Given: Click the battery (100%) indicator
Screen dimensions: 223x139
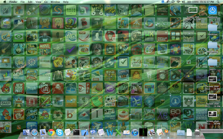Looking at the screenshot, I should [193, 2].
